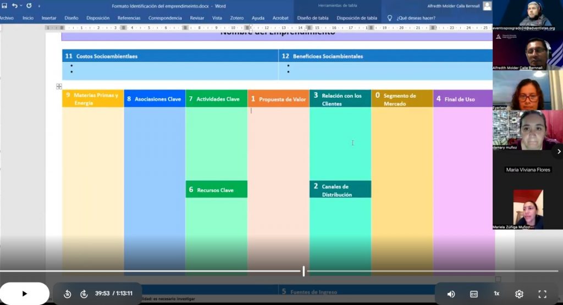This screenshot has width=563, height=305.
Task: Rewind the video 10 seconds
Action: click(x=67, y=293)
